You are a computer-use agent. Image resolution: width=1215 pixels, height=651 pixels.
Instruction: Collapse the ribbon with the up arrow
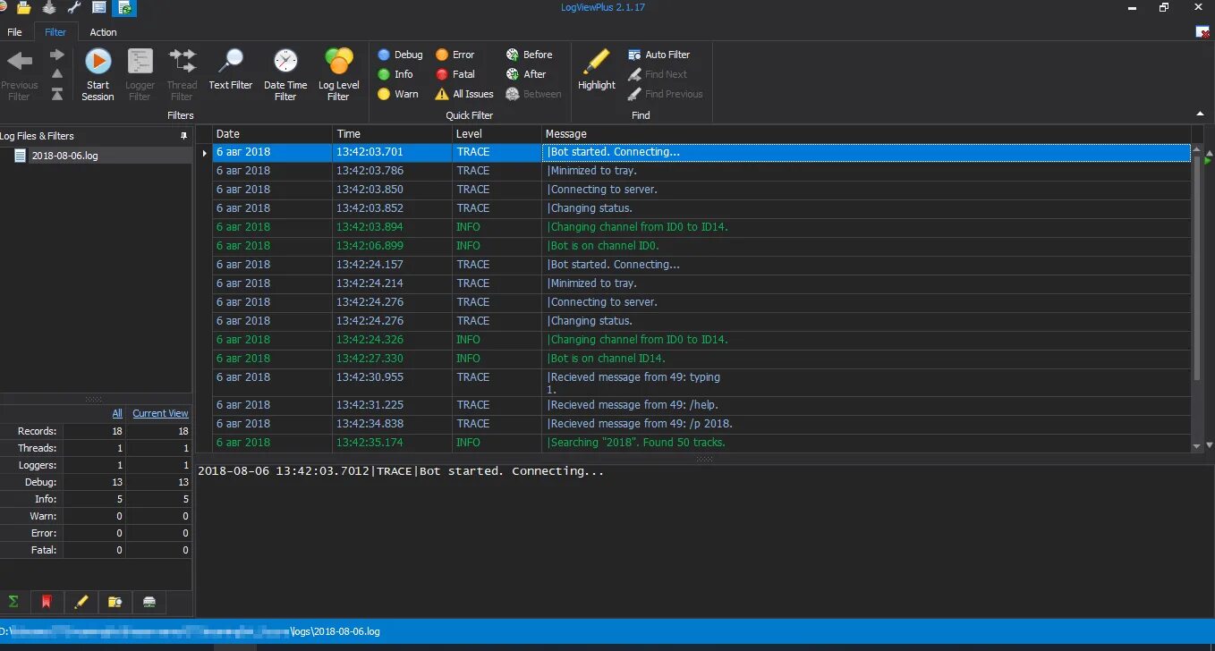click(x=1200, y=114)
